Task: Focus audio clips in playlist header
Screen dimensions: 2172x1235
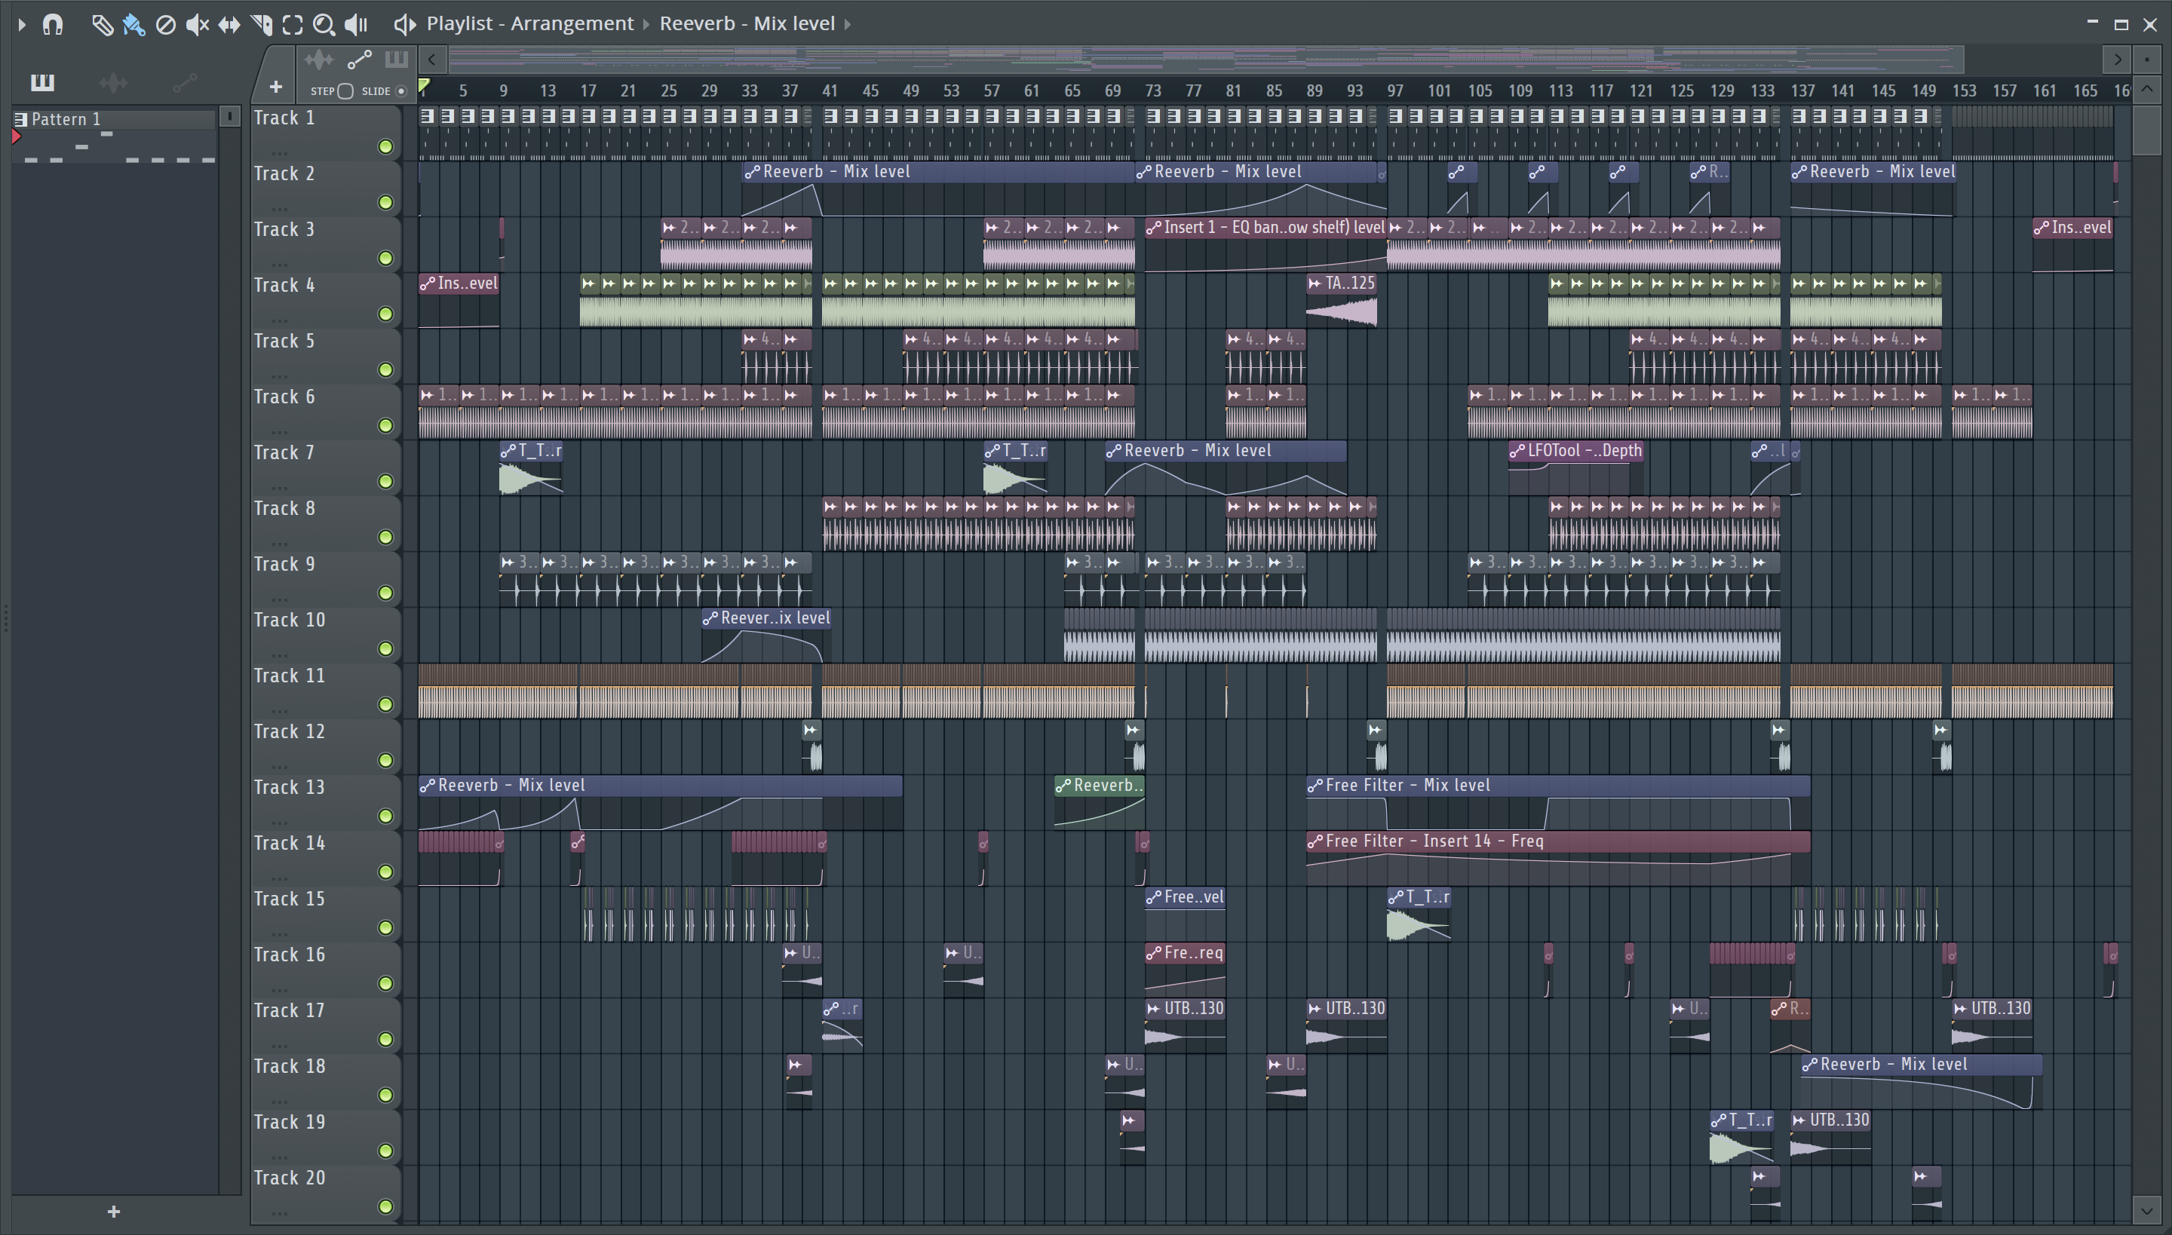Action: tap(319, 60)
